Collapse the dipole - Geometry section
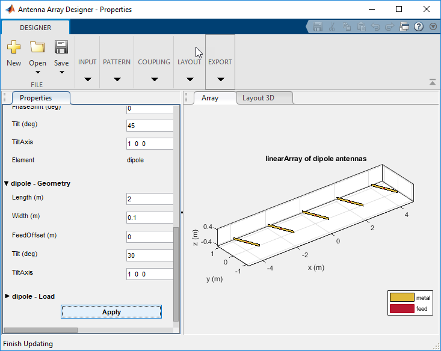The image size is (441, 351). 7,183
